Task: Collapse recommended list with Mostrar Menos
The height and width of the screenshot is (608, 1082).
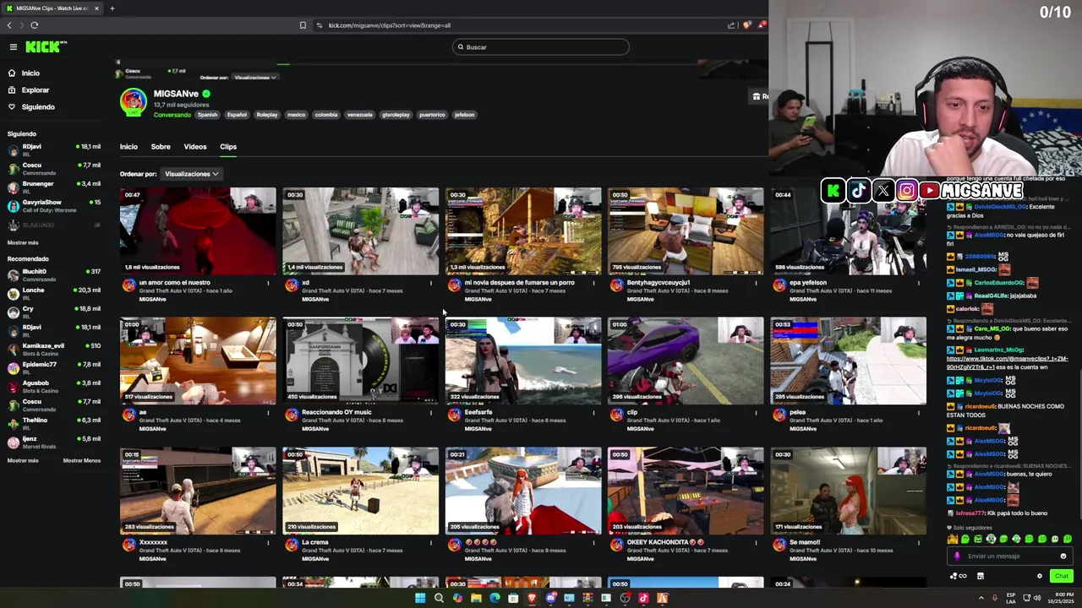Action: [81, 460]
